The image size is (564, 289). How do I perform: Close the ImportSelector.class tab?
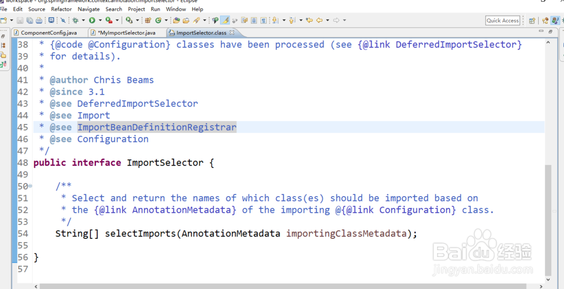pyautogui.click(x=232, y=32)
